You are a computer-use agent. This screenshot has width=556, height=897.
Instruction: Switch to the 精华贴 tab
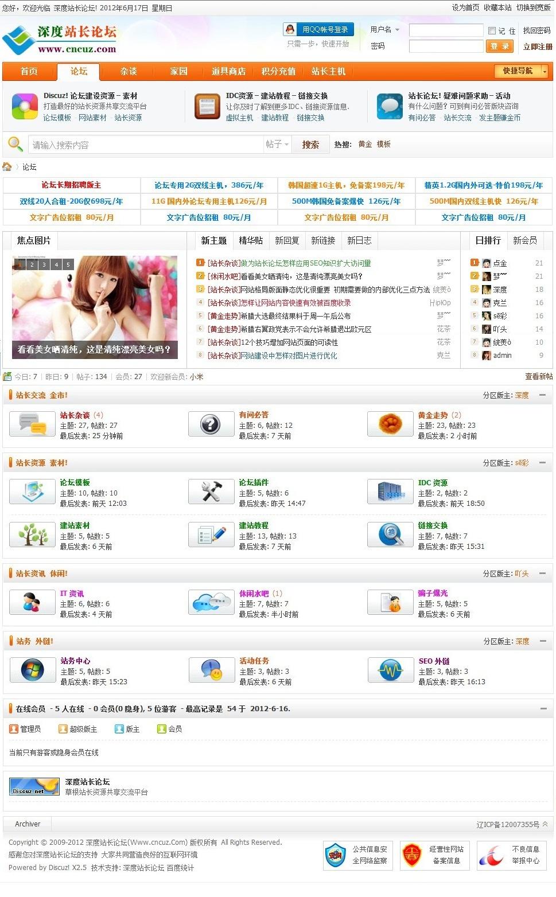click(251, 240)
